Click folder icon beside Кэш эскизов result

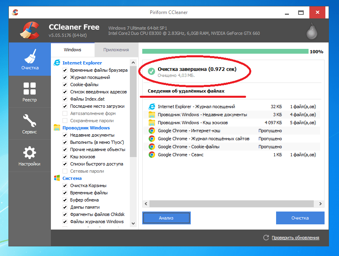tap(152, 123)
